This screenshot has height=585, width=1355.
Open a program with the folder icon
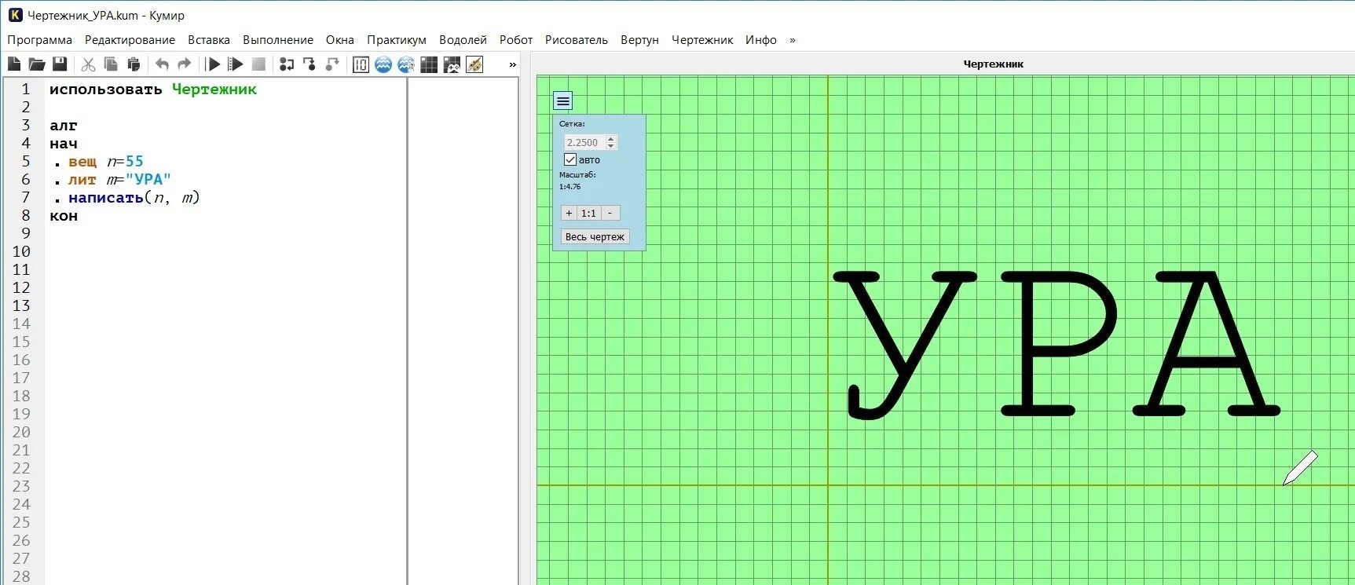click(x=37, y=64)
